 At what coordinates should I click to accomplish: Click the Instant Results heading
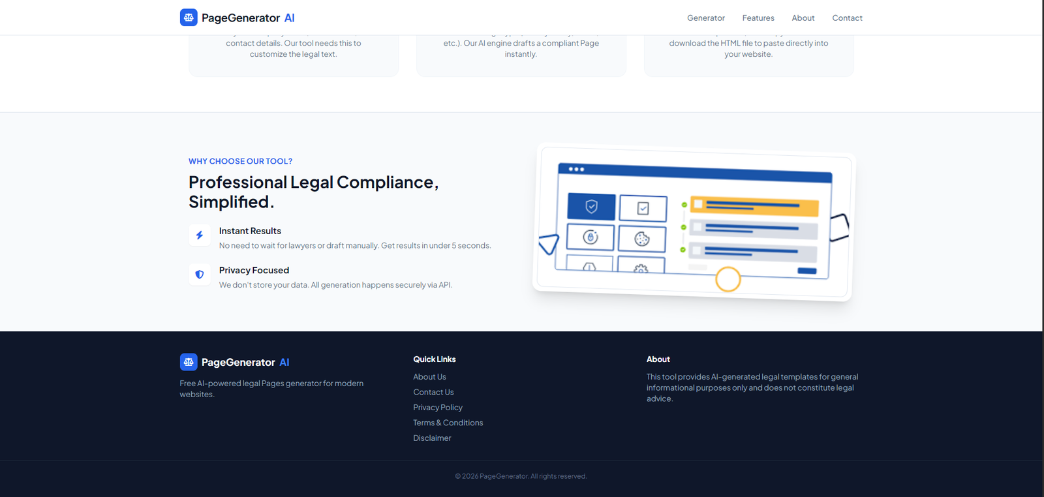click(x=250, y=231)
